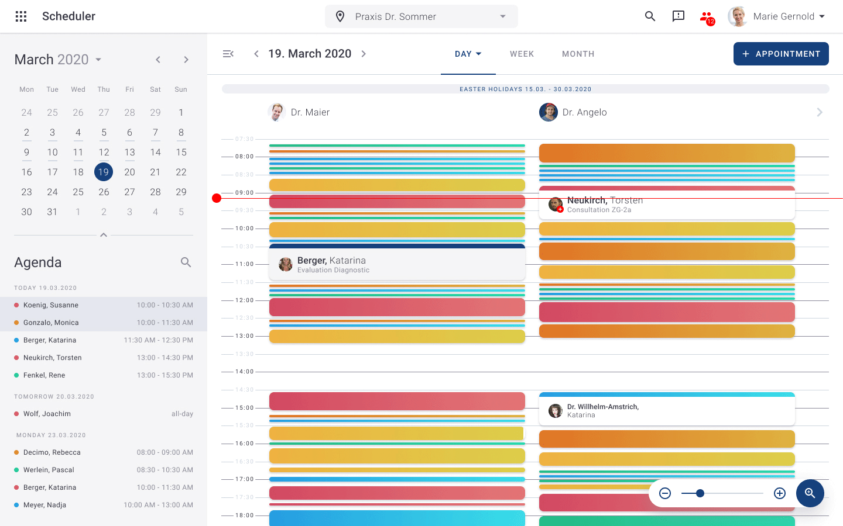Open the feedback message icon
The width and height of the screenshot is (843, 526).
[678, 16]
